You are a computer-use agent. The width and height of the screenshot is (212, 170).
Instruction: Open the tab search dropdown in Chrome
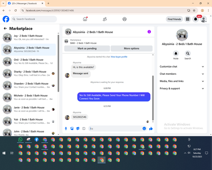click(3, 3)
